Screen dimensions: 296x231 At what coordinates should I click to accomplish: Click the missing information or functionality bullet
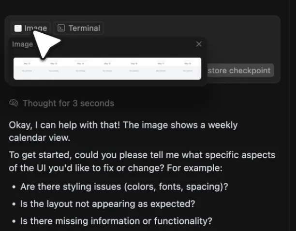pyautogui.click(x=116, y=221)
